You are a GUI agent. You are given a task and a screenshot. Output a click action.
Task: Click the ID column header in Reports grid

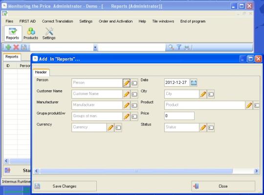tap(10, 66)
